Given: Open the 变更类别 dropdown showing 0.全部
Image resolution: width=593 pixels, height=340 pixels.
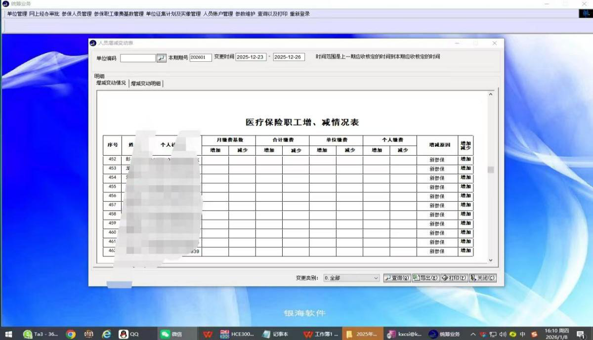Looking at the screenshot, I should coord(351,278).
